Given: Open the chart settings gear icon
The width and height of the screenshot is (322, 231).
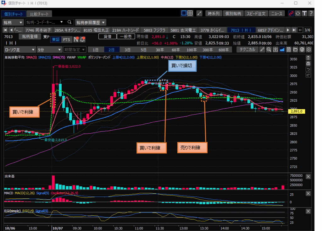Looking at the screenshot, I should [308, 50].
